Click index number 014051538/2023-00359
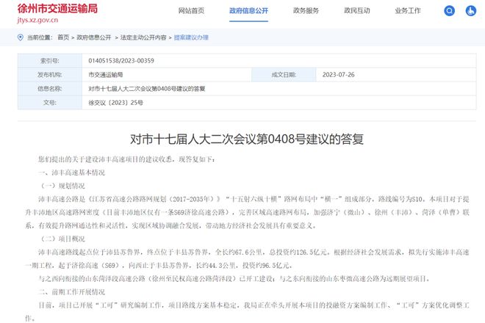 121,61
